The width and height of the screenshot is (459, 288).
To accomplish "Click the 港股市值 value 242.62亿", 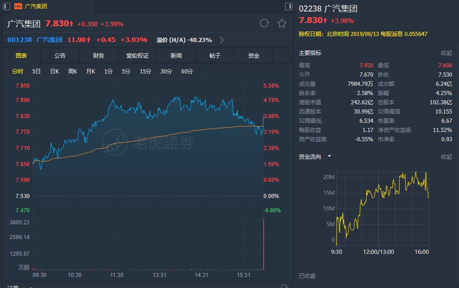I will coord(362,102).
